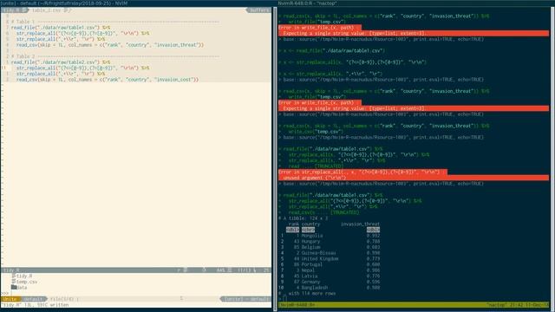Open the data folder entry

point(22,287)
